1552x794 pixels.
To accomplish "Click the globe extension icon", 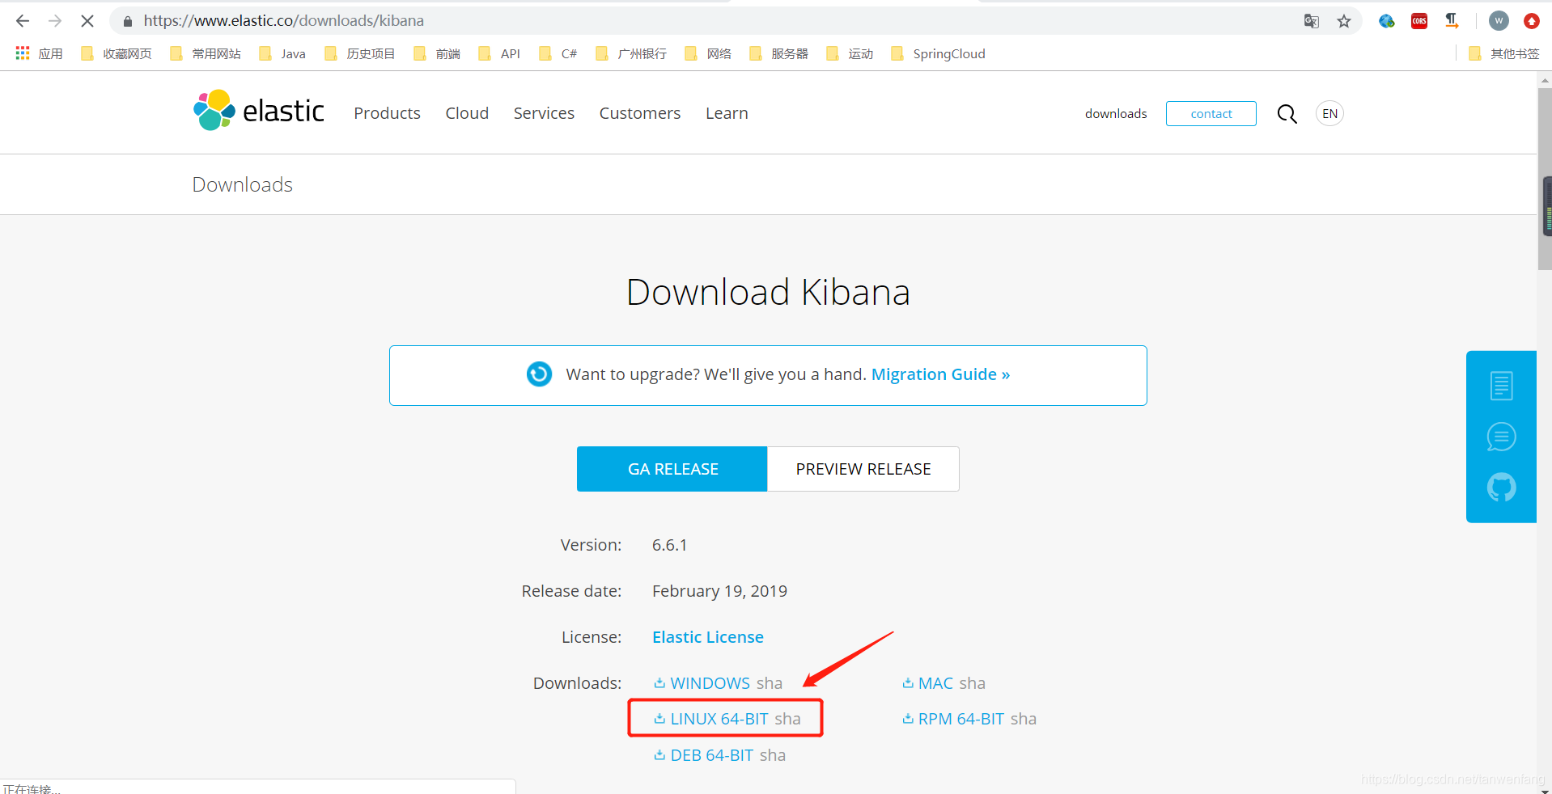I will 1387,21.
